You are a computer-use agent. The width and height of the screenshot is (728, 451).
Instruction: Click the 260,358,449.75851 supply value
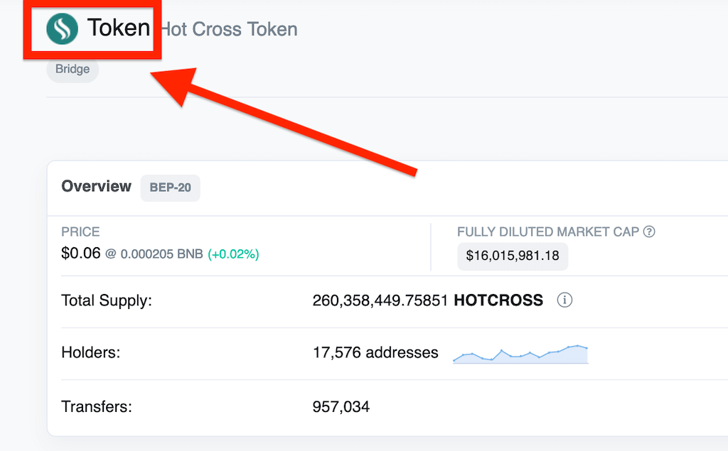coord(380,300)
